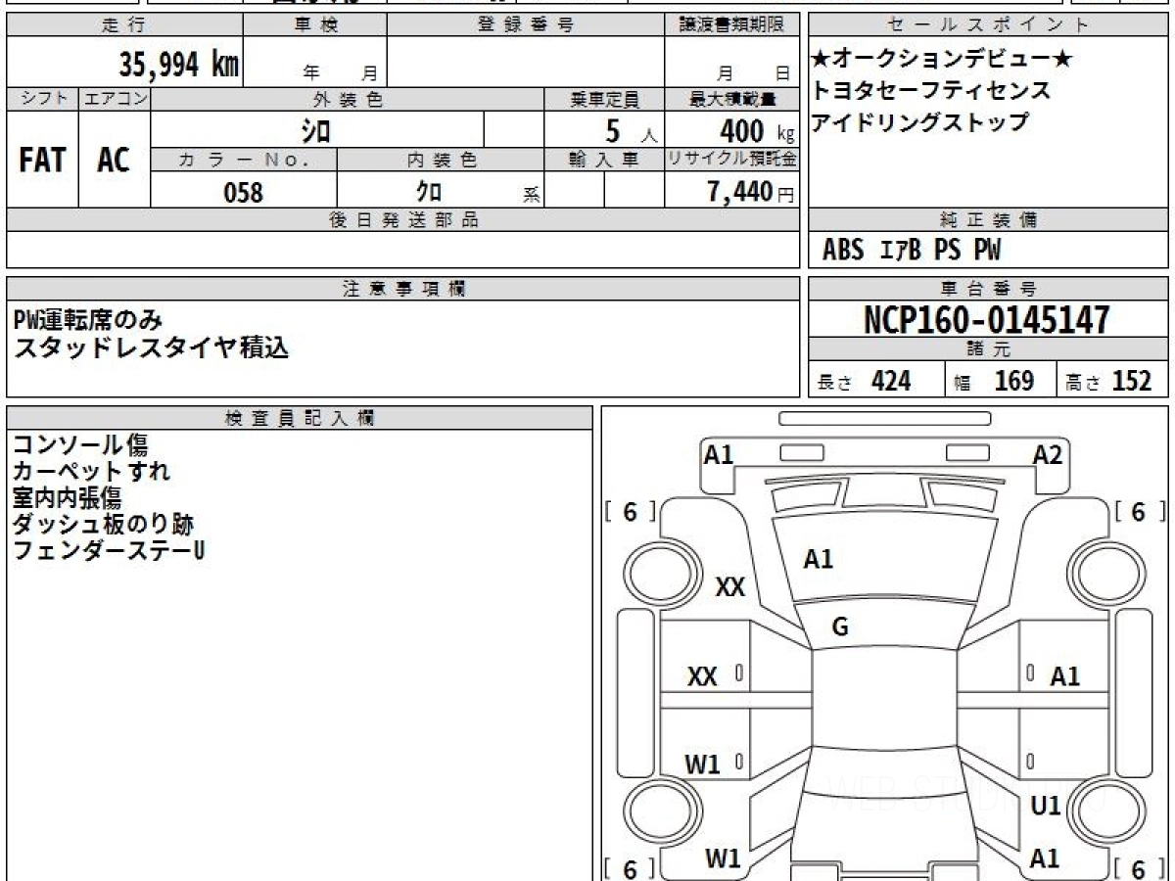1175x881 pixels.
Task: Click the フェンダーステーU note
Action: pos(109,551)
